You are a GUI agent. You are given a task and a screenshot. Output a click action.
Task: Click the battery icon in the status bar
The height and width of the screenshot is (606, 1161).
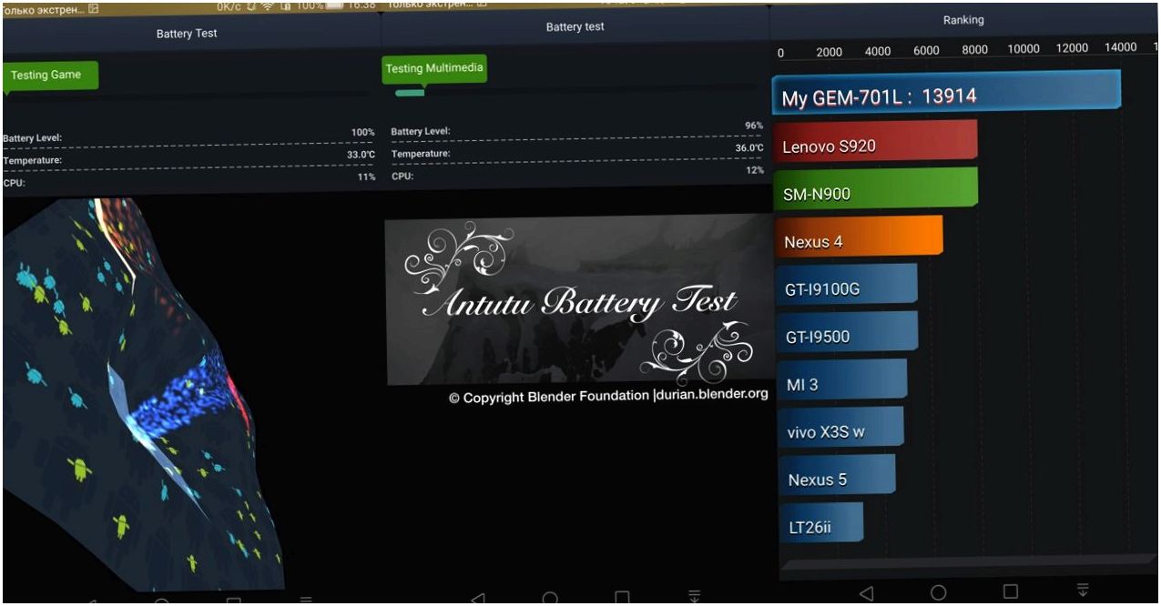click(x=332, y=5)
